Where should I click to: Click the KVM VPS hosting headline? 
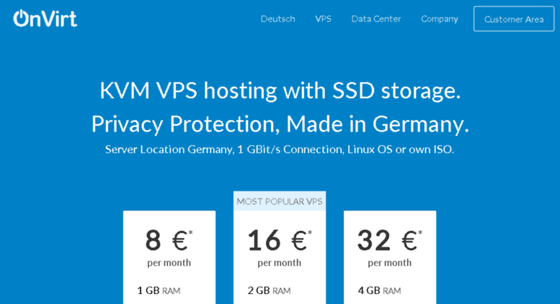click(x=280, y=91)
